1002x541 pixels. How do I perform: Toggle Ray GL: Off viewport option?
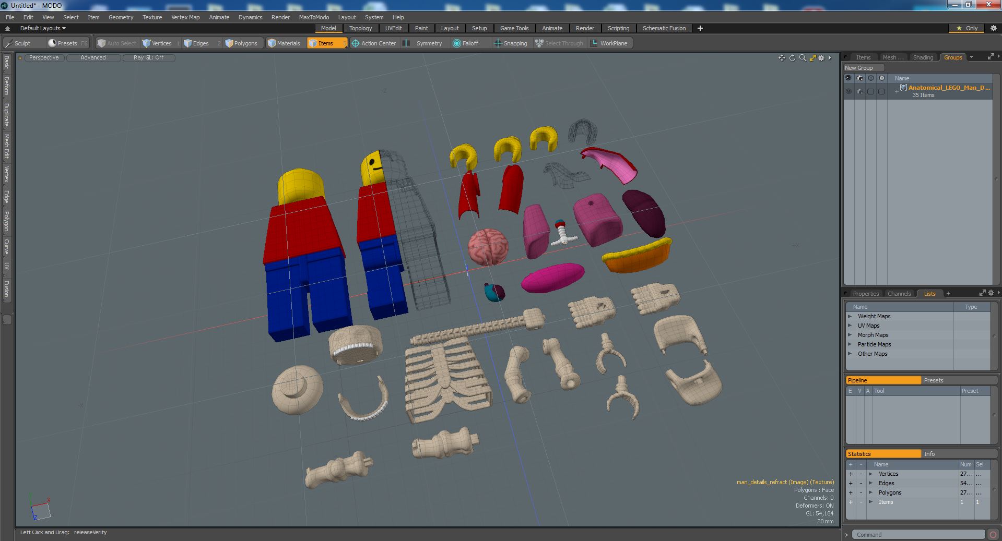tap(148, 58)
